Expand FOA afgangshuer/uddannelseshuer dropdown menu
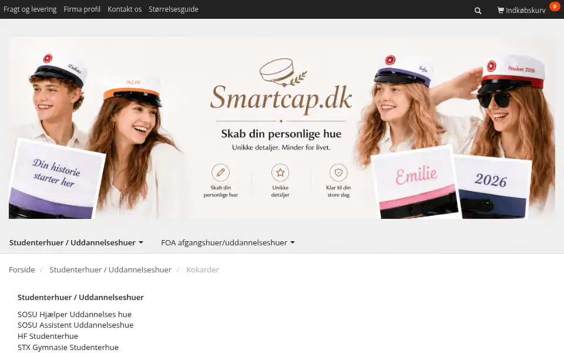564x353 pixels. click(x=228, y=242)
